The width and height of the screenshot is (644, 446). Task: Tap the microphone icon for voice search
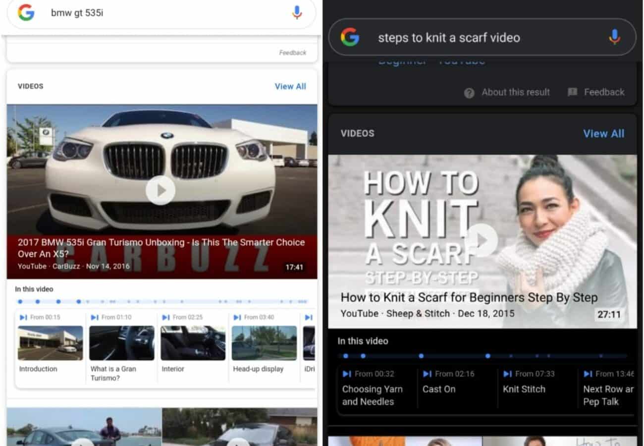coord(297,13)
